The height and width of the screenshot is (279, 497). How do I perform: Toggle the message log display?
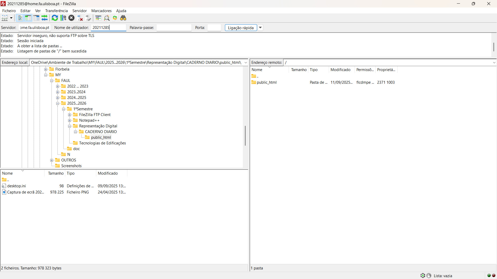20,18
